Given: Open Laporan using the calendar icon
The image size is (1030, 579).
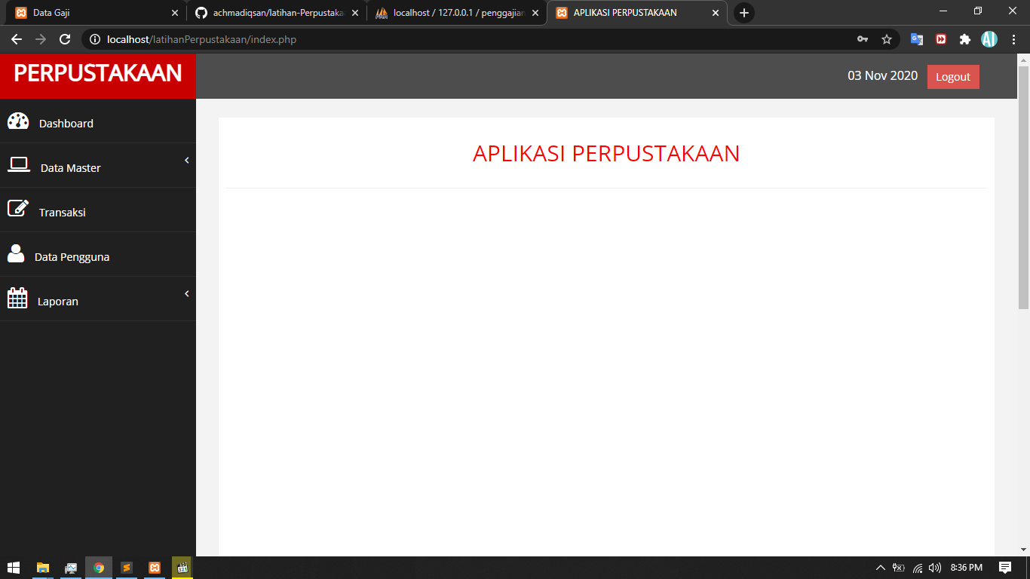Looking at the screenshot, I should [16, 299].
